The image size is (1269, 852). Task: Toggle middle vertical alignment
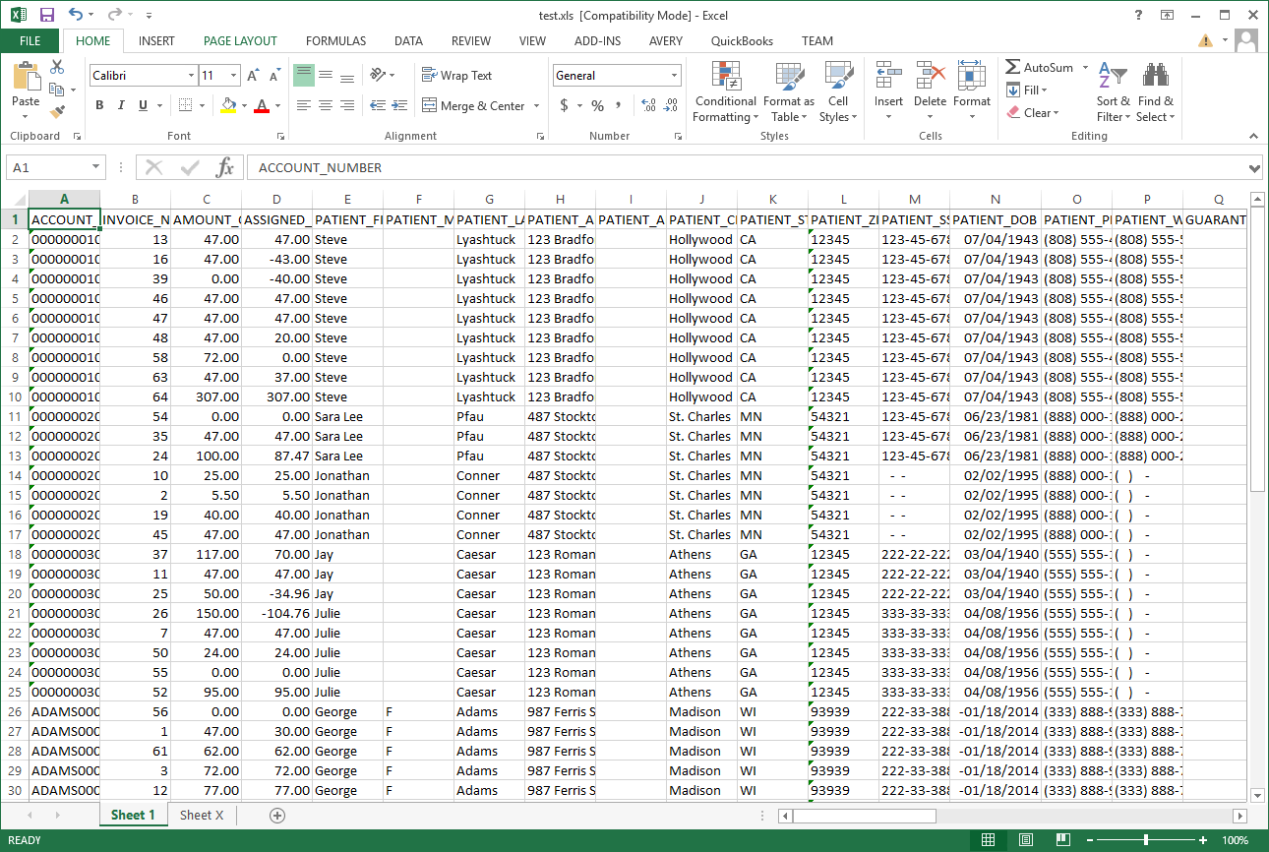click(326, 76)
